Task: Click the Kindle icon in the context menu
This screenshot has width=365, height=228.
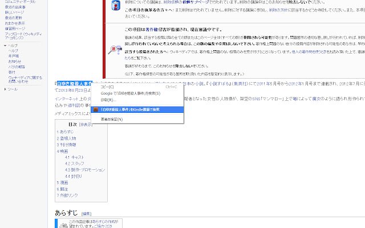Action: point(96,109)
